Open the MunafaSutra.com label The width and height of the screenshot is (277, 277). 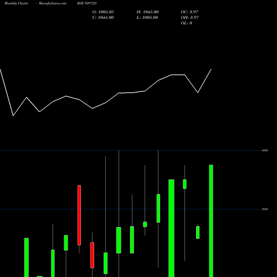53,3
